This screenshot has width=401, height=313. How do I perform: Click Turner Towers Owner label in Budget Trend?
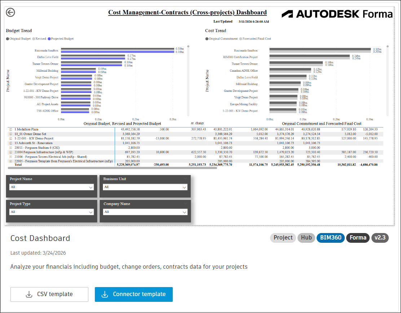point(45,64)
